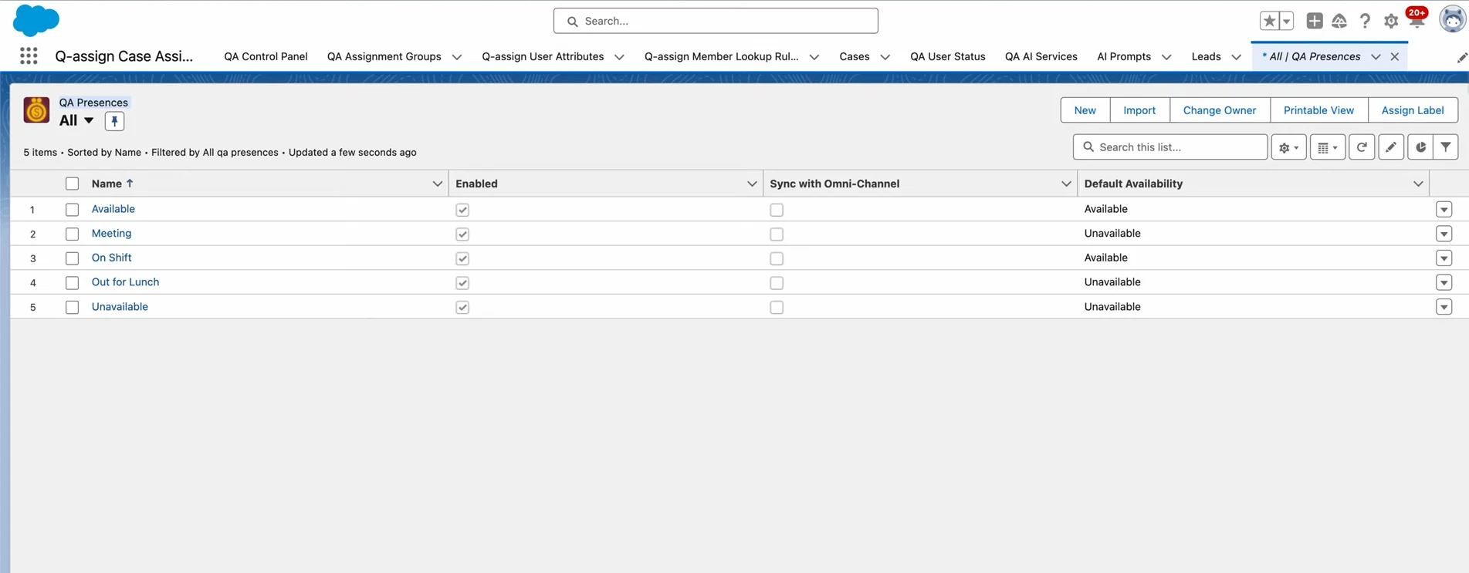
Task: Select the Unavailable row checkbox
Action: tap(72, 307)
